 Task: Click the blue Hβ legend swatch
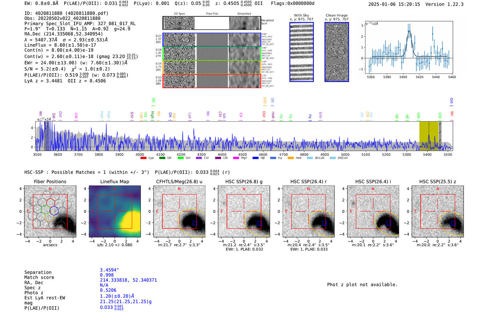(256, 158)
